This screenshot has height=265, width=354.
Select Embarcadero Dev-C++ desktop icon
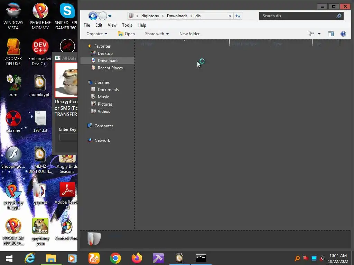pos(40,52)
